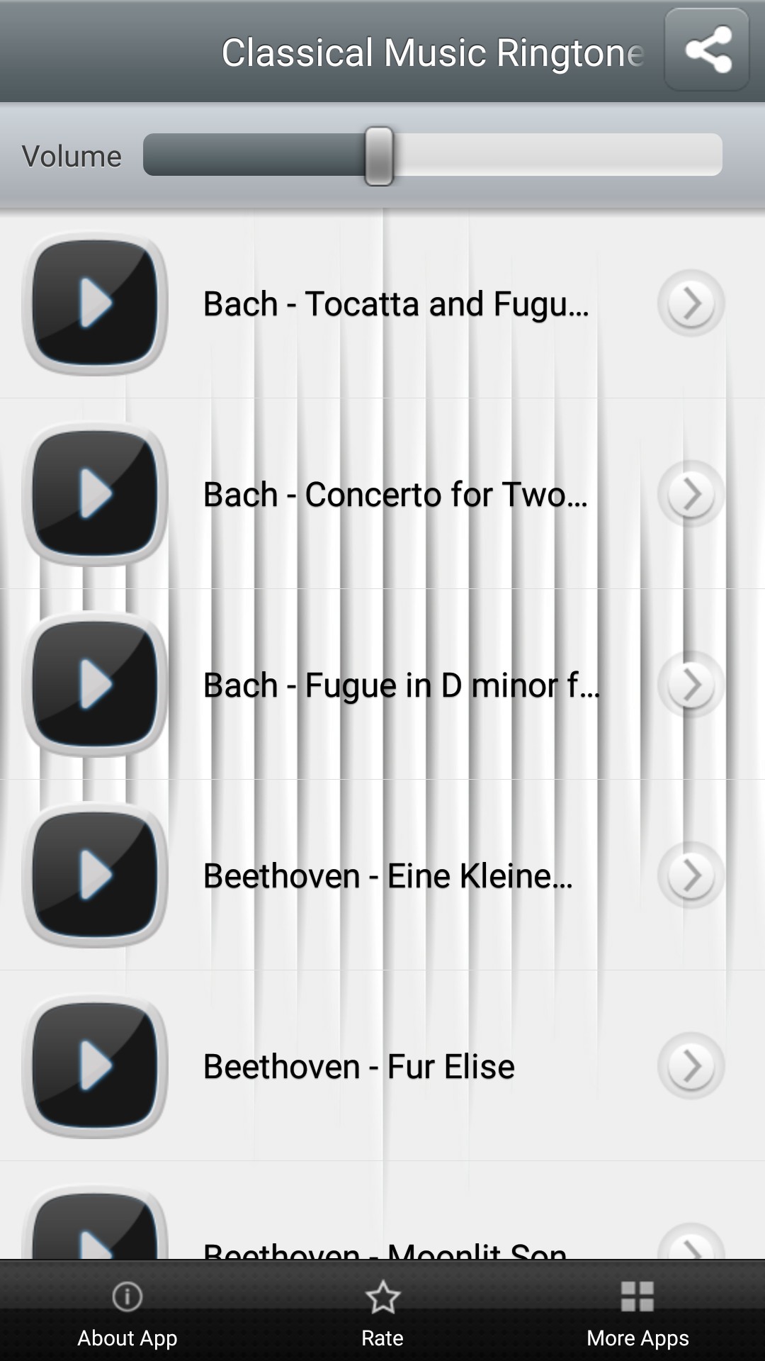Open the More Apps tab
765x1361 pixels.
(x=637, y=1311)
